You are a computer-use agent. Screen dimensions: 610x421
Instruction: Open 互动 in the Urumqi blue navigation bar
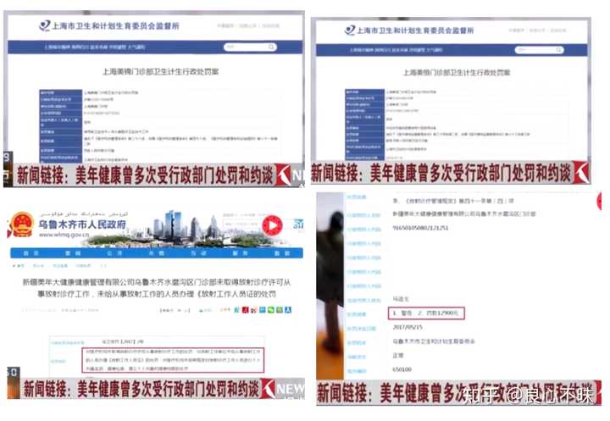[x=198, y=253]
